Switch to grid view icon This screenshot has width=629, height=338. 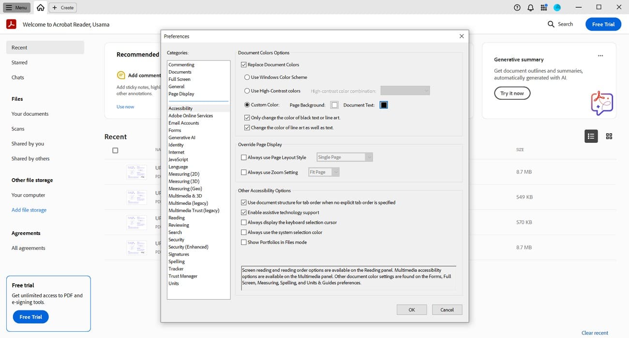(x=609, y=137)
